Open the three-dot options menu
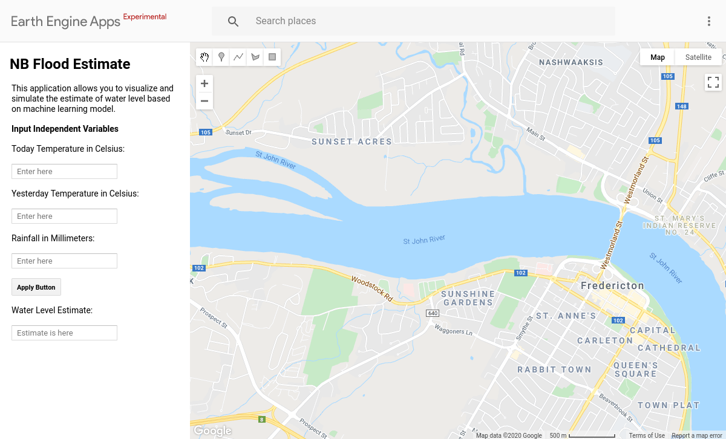726x439 pixels. (708, 21)
